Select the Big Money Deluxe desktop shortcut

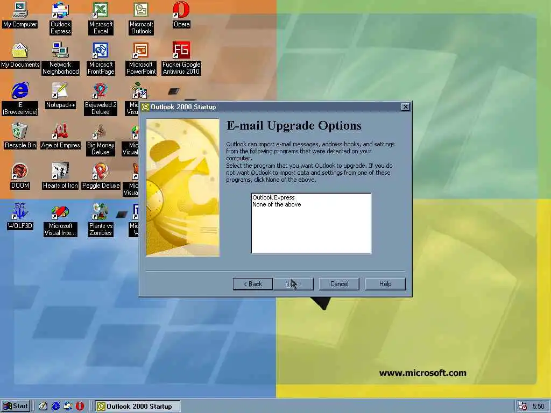(101, 139)
